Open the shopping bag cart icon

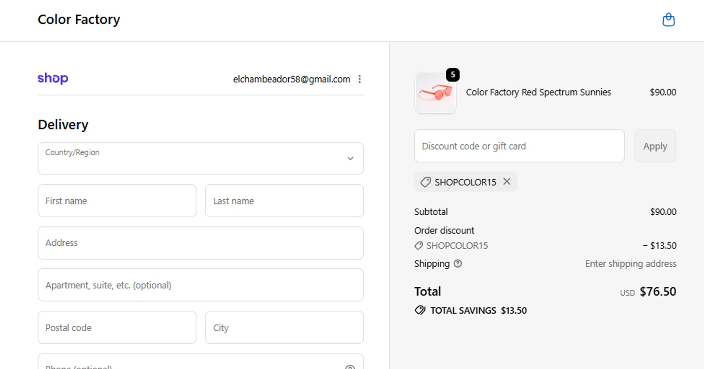pyautogui.click(x=668, y=20)
